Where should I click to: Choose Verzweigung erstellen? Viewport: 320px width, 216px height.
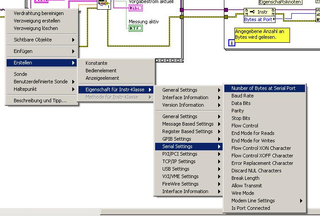[x=41, y=21]
